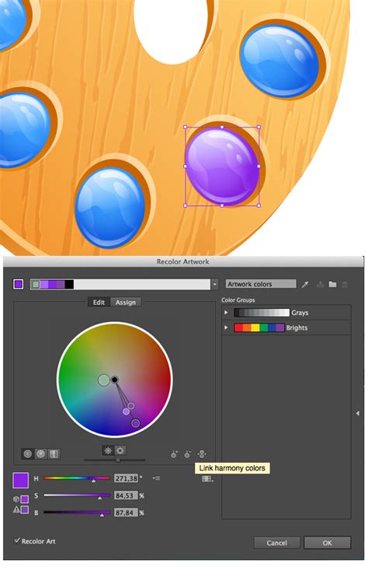This screenshot has width=368, height=567.
Task: Click the active colors bar
Action: [x=120, y=284]
